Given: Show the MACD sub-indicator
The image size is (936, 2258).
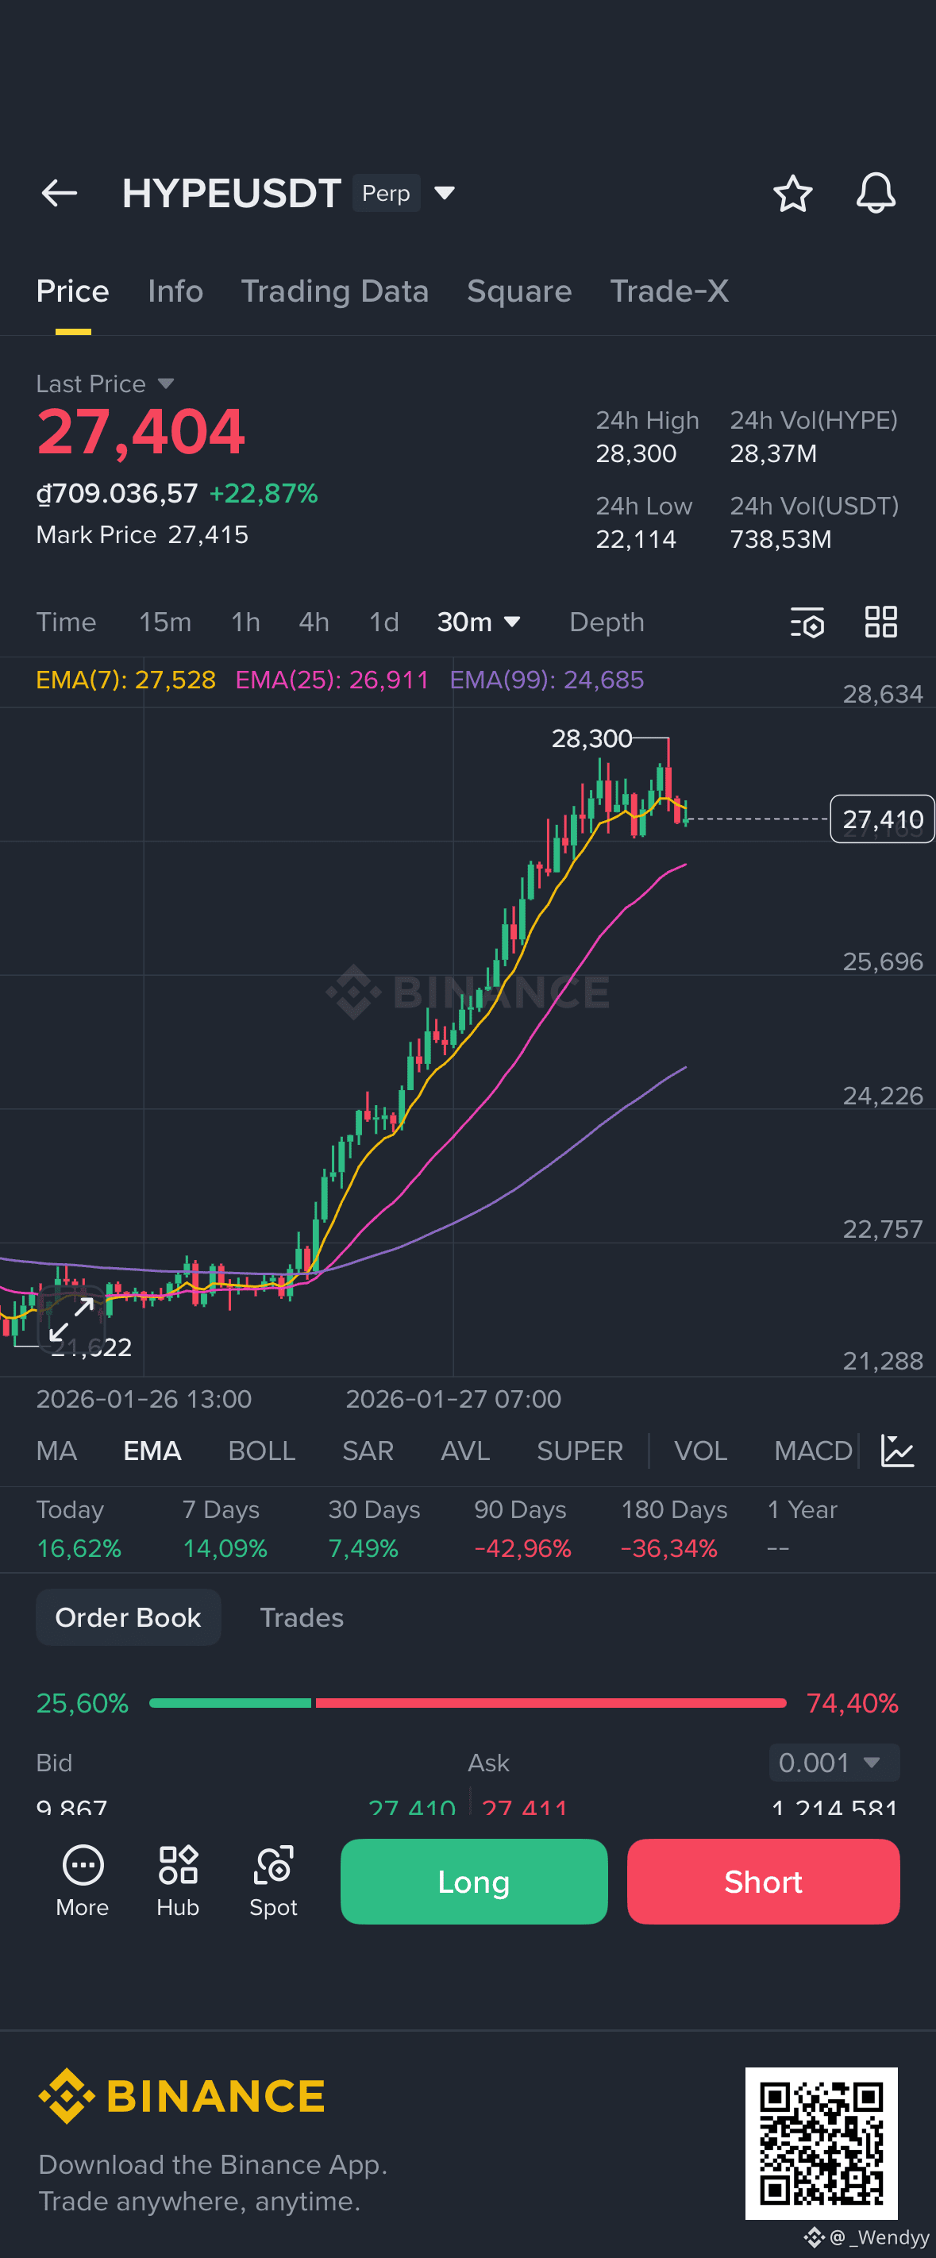Looking at the screenshot, I should click(813, 1451).
